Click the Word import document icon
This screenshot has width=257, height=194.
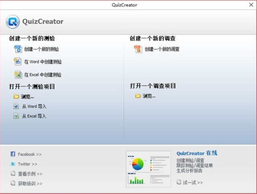tap(16, 106)
